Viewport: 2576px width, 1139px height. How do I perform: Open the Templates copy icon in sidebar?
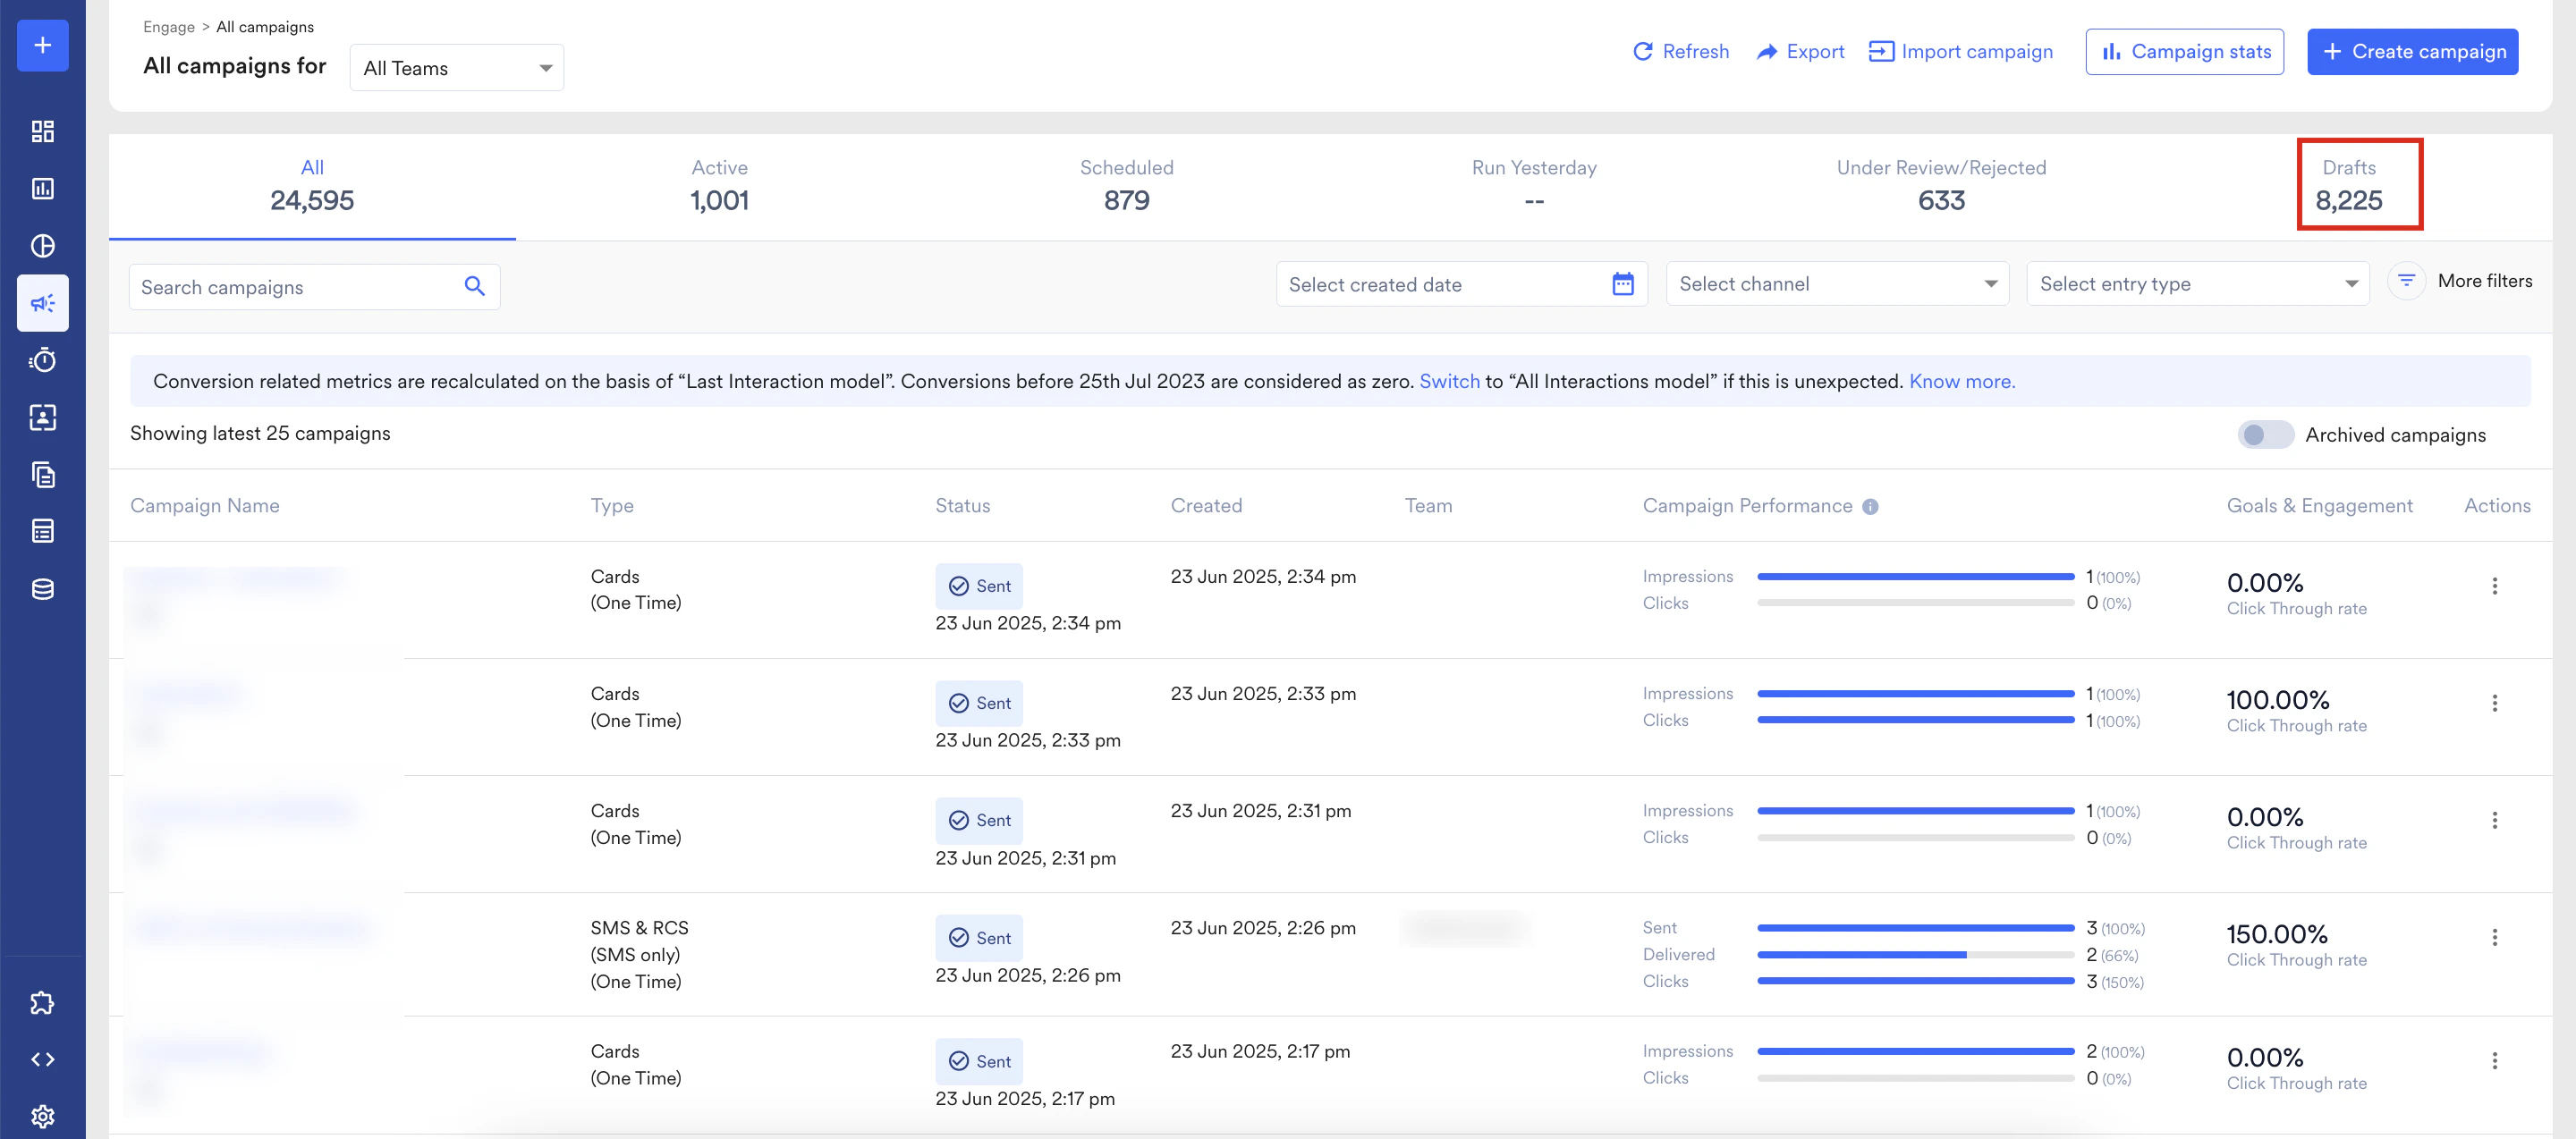pos(42,475)
